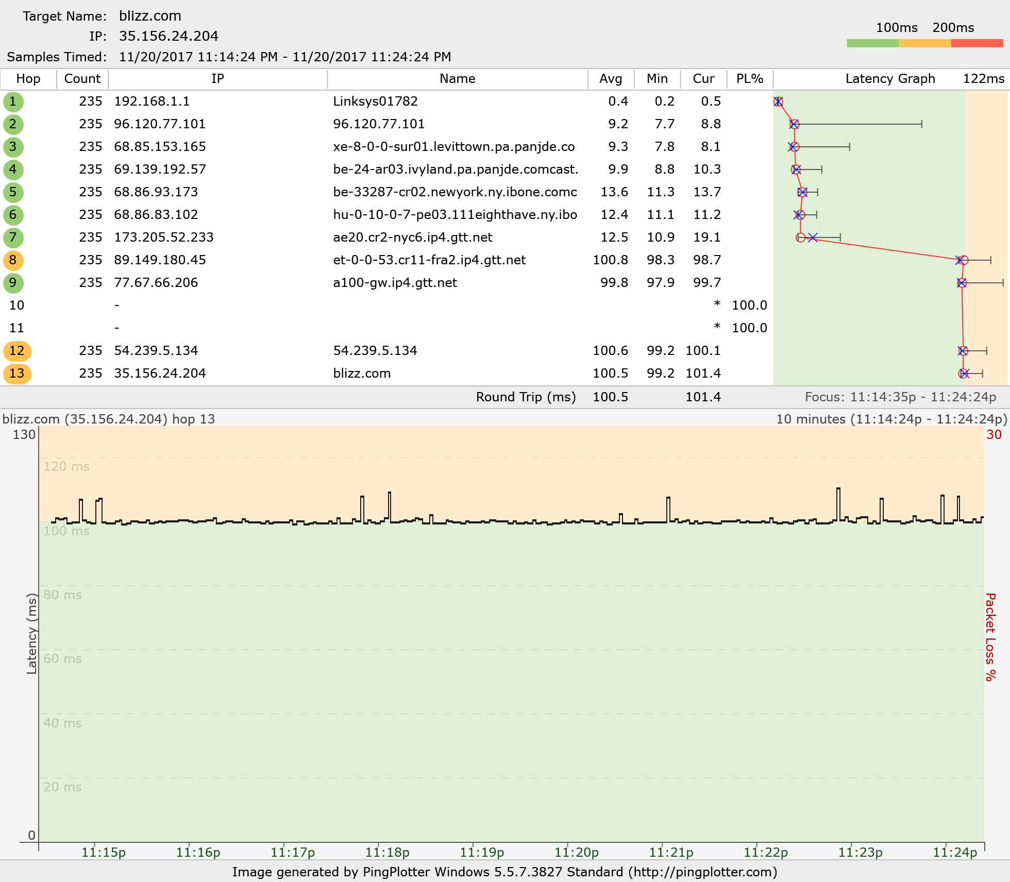Click the IP address 89.149.180.45
The image size is (1010, 882).
tap(160, 260)
